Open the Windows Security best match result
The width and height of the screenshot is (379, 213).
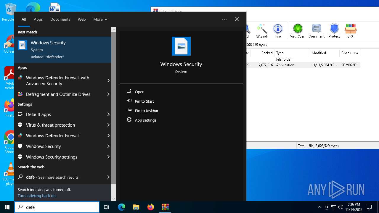click(x=63, y=50)
